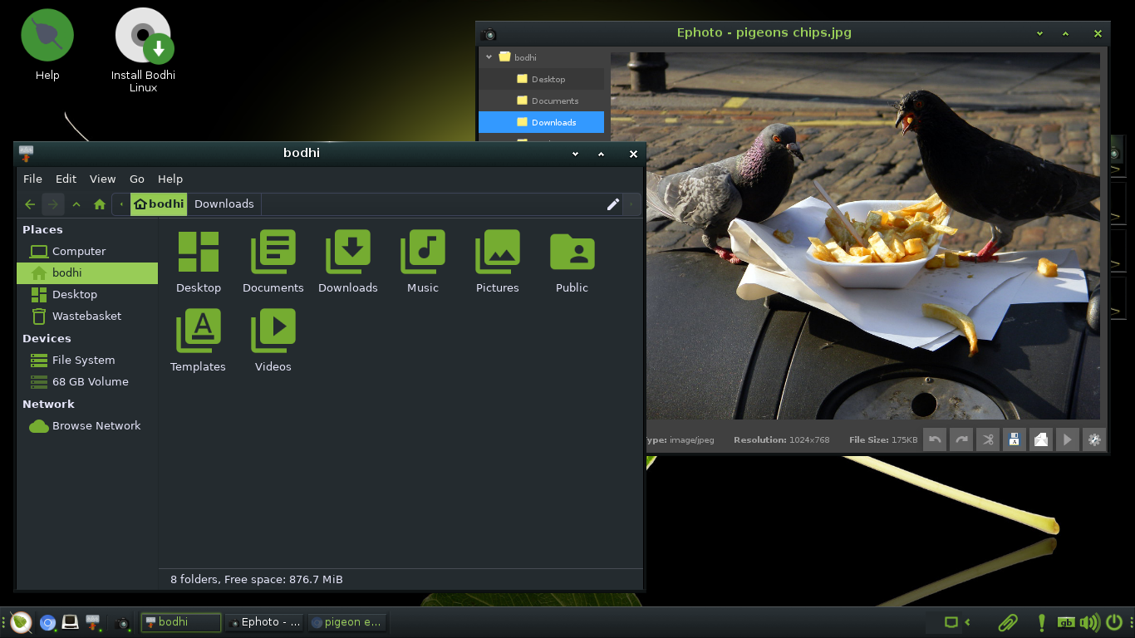
Task: Click the share envelope icon in Ephoto
Action: pos(1041,439)
